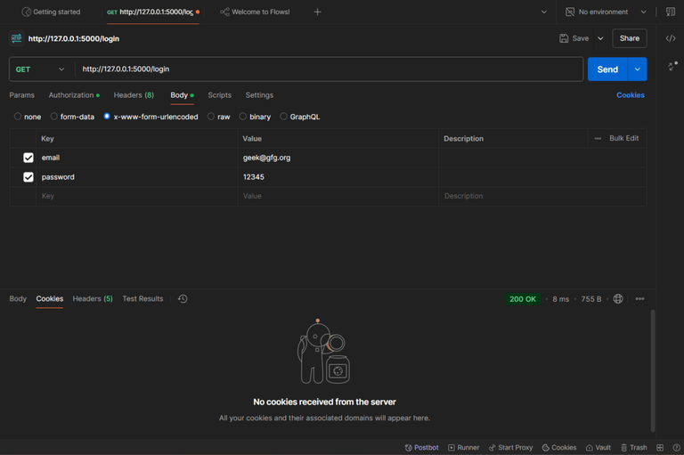Select the GraphQL body type
Viewport: 684px width, 455px height.
pos(283,117)
